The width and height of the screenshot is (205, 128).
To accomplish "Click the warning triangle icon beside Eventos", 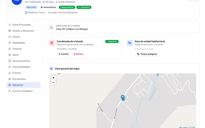I will click(9, 73).
